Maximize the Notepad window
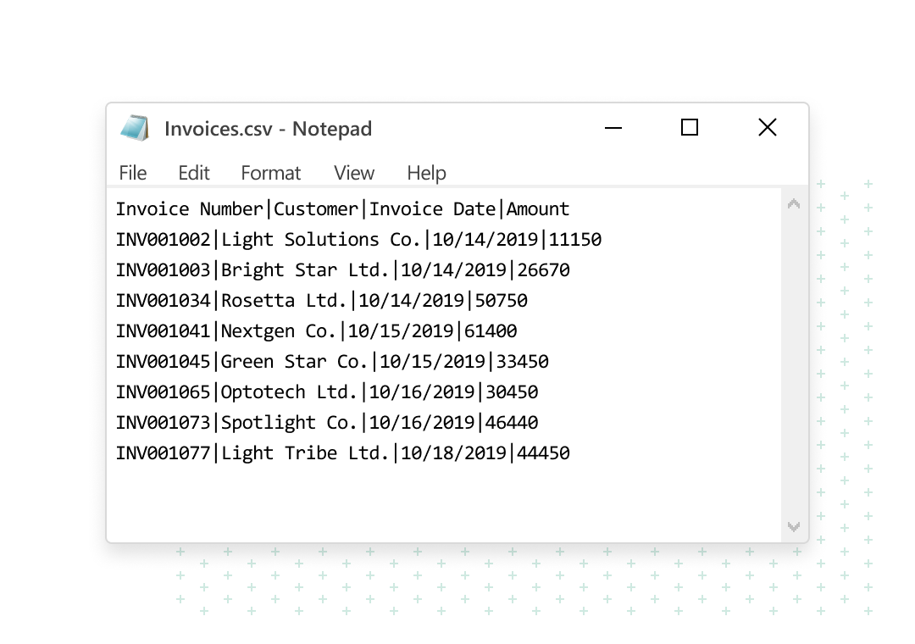The image size is (915, 644). click(x=690, y=128)
